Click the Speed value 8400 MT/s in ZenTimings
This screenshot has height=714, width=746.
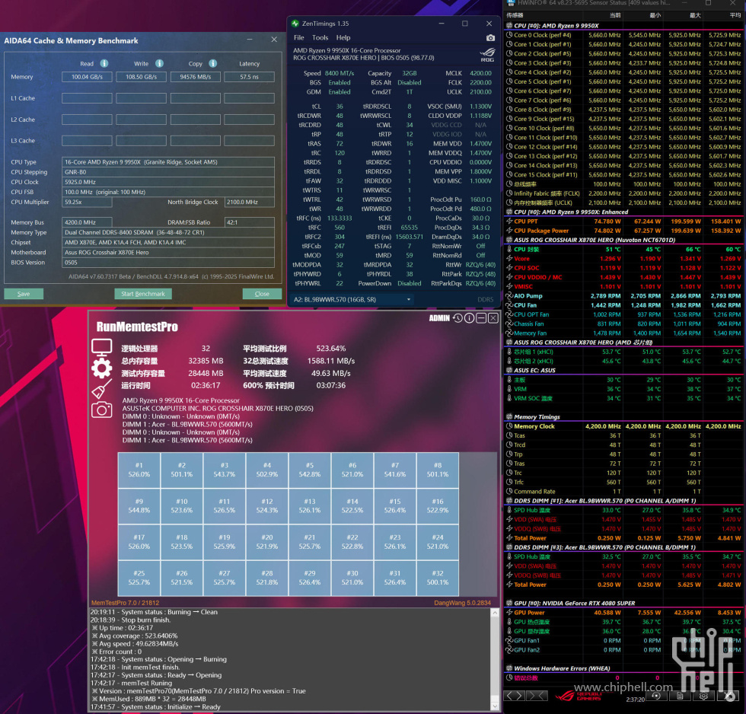coord(340,73)
